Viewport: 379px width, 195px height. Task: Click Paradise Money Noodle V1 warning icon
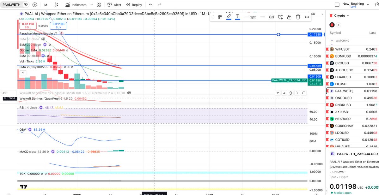click(x=62, y=33)
